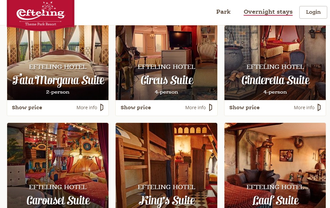The width and height of the screenshot is (330, 208).
Task: Show price for Circus Suite
Action: point(136,107)
